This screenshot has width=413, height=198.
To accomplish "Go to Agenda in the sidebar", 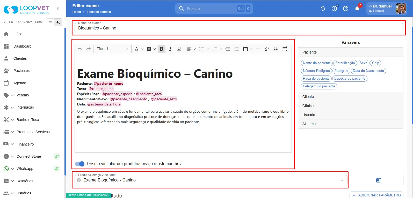I will tap(20, 83).
